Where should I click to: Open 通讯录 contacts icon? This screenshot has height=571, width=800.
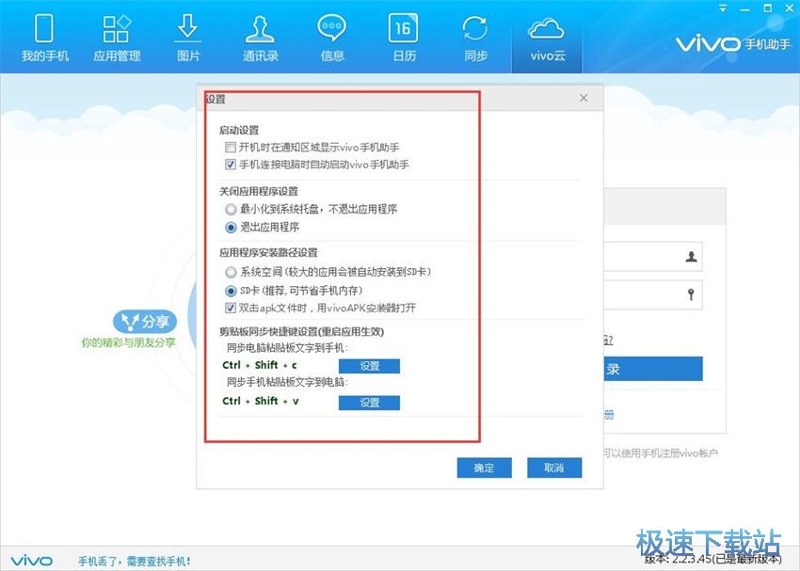pyautogui.click(x=260, y=38)
